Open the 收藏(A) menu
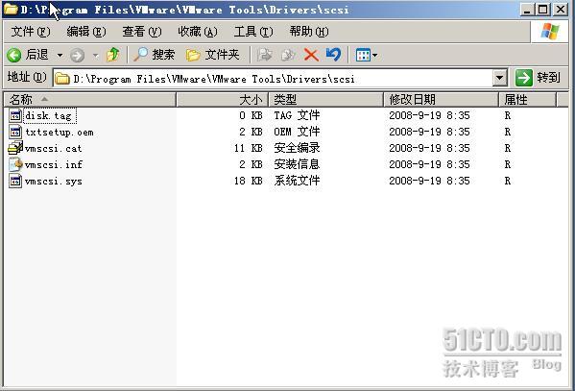This screenshot has width=575, height=391. click(198, 32)
